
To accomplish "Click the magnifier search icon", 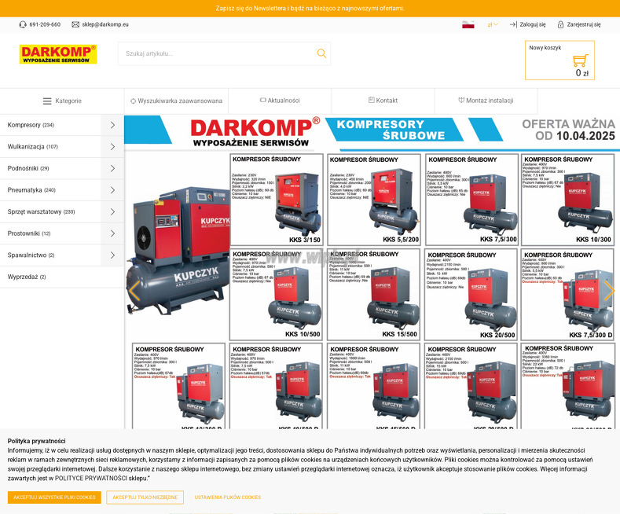I will 321,53.
